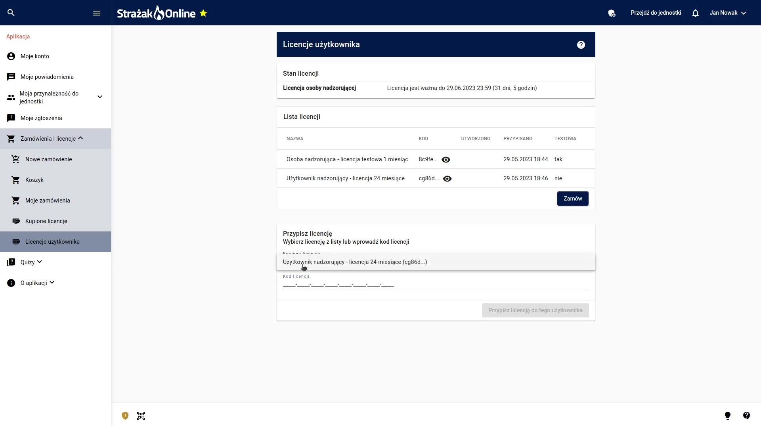Select row Użytkownik nadzorujący - licencja 24 miesiące
The width and height of the screenshot is (761, 428).
tap(436, 178)
